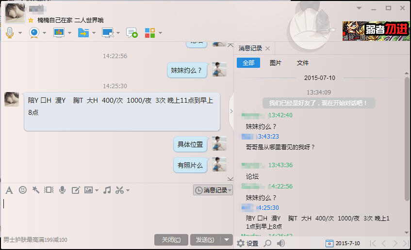Viewport: 411px width, 250px height.
Task: Click the scissors screenshot tool
Action: coord(119,190)
